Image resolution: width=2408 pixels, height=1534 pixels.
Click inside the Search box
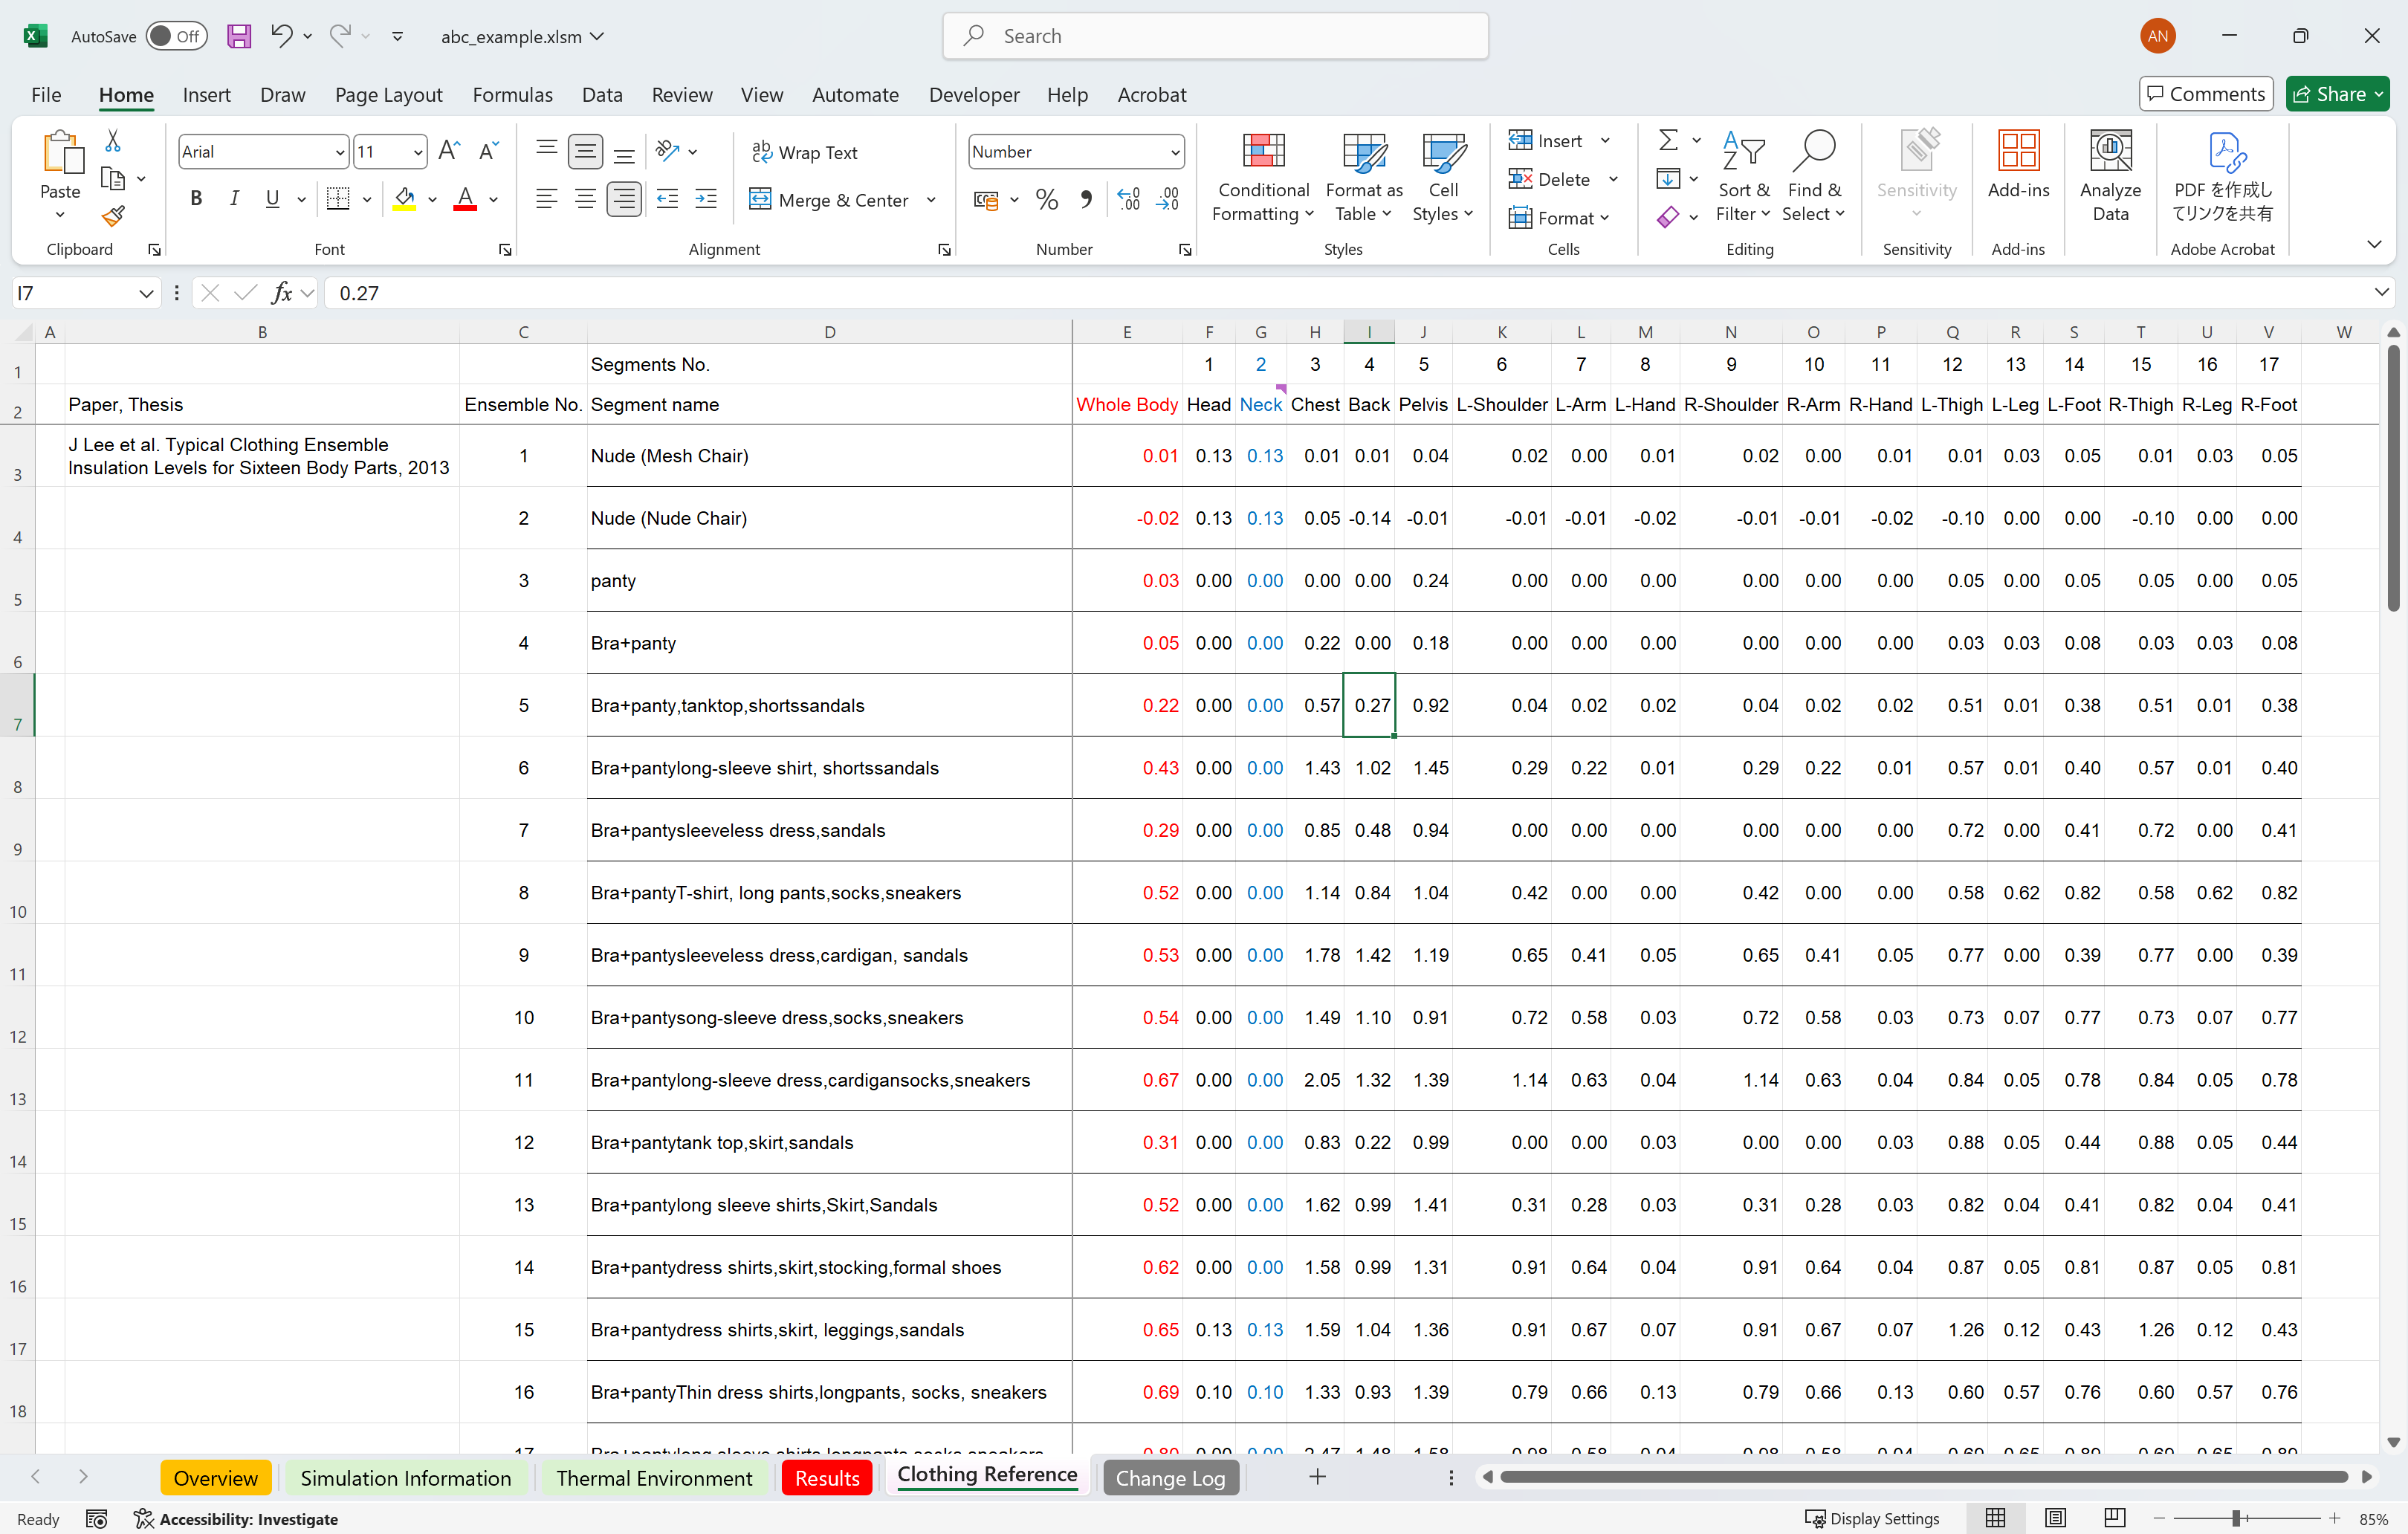[x=1215, y=37]
